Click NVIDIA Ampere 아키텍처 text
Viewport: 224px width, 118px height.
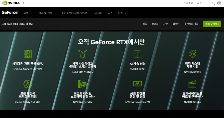coord(28,69)
